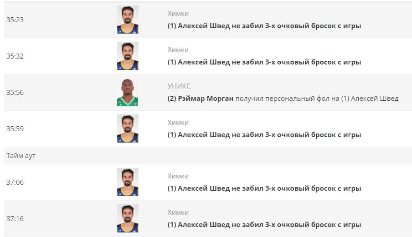Click Химки team label at 37:06
This screenshot has height=237, width=412.
pyautogui.click(x=178, y=176)
